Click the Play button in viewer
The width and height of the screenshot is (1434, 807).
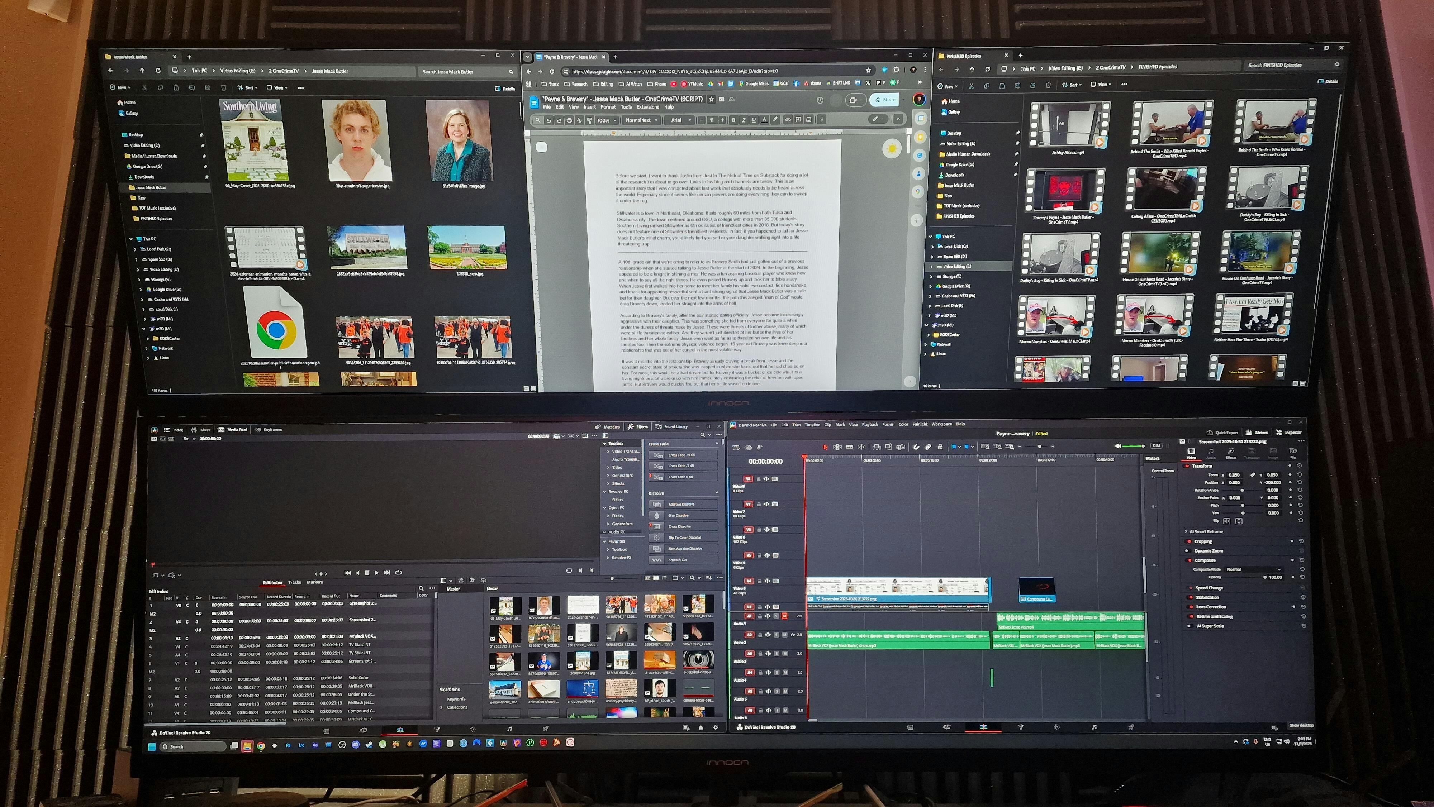click(x=377, y=573)
